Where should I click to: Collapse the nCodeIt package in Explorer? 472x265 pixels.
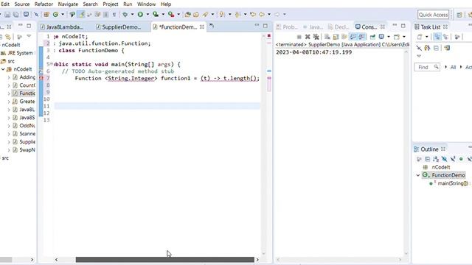3,69
